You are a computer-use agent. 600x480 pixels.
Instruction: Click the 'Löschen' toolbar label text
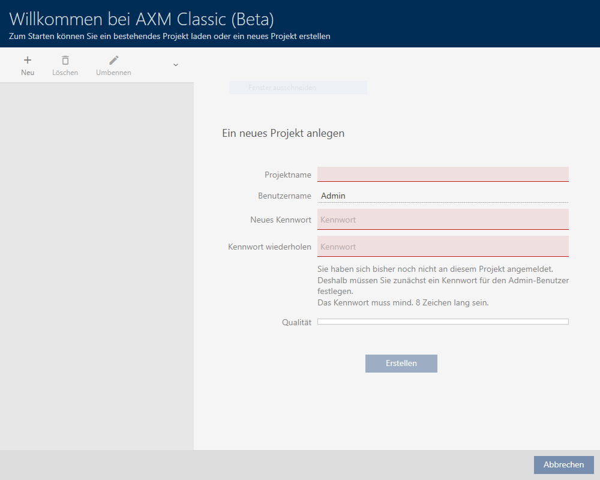(x=65, y=73)
